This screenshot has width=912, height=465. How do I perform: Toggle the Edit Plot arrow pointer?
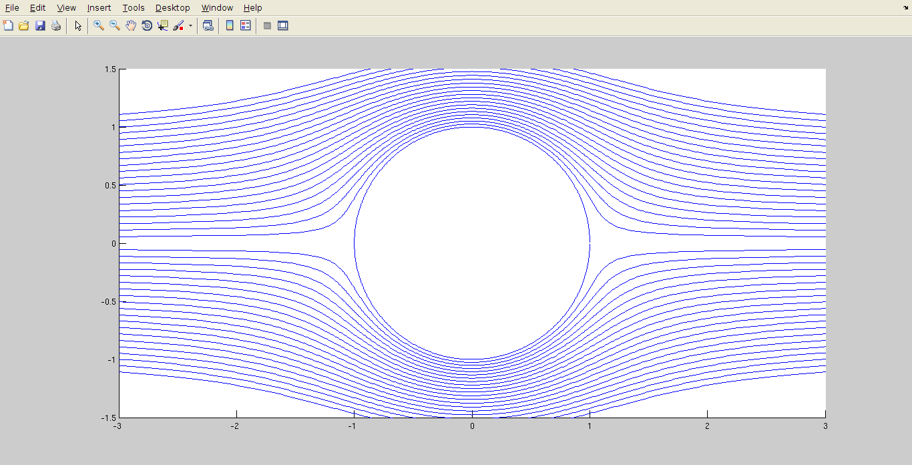click(78, 26)
